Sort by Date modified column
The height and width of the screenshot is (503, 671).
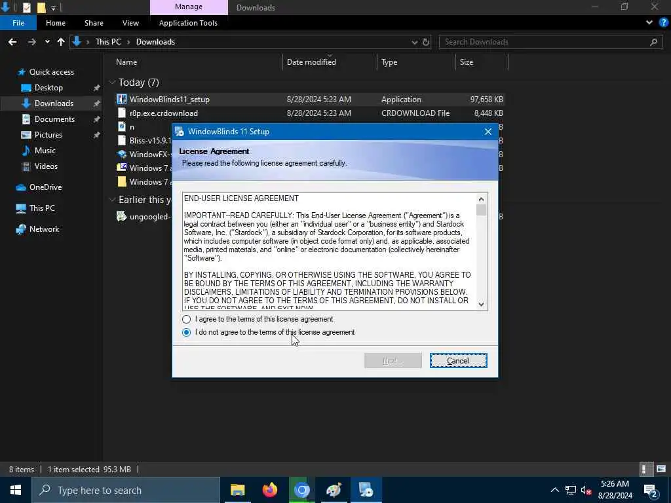(311, 62)
